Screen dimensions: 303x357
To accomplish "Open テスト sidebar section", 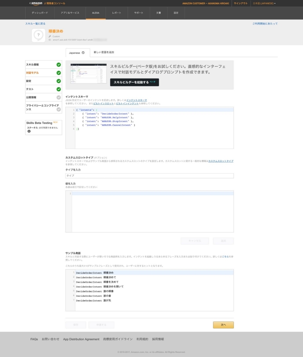I will [x=44, y=89].
